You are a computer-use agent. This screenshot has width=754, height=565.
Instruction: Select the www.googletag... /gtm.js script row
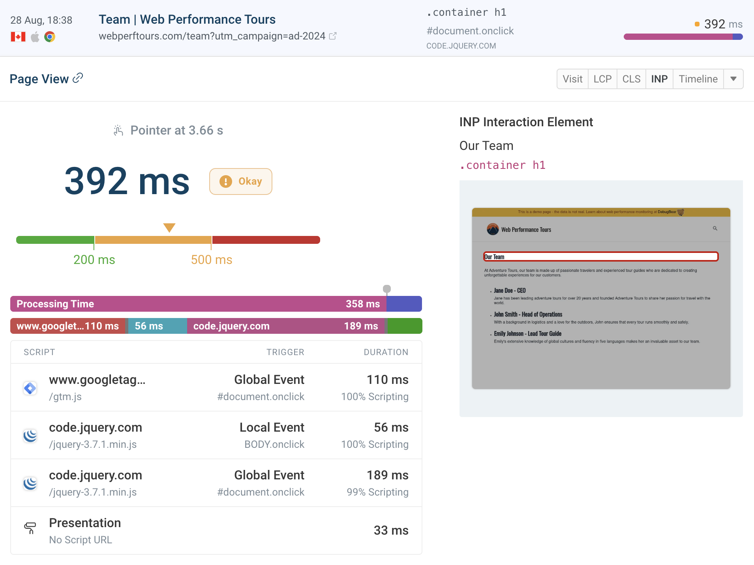[x=216, y=387]
